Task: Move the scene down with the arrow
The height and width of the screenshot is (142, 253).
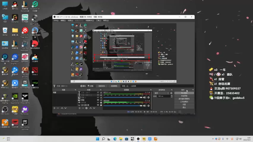Action: click(65, 108)
